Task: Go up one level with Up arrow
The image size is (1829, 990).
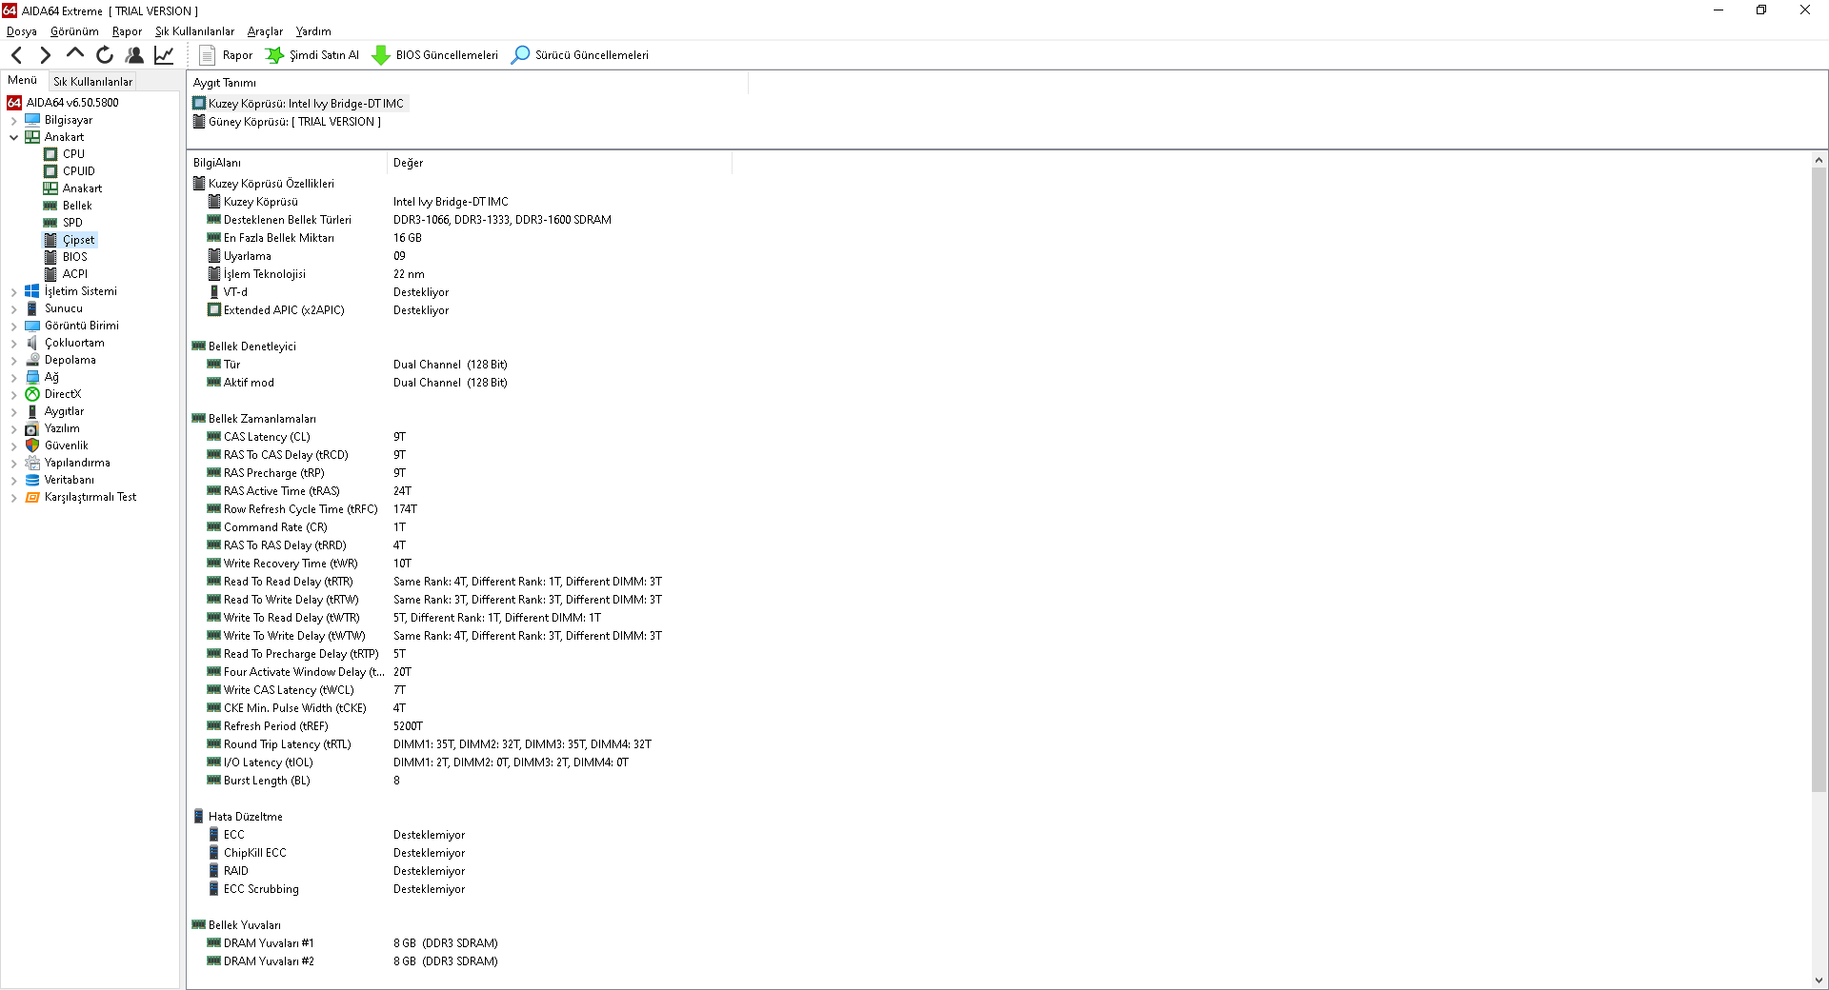Action: 74,54
